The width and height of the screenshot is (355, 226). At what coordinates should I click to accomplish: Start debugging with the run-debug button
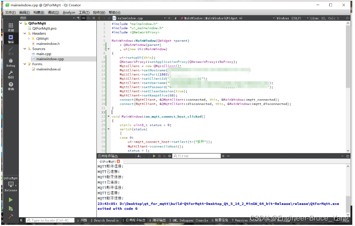(x=11, y=208)
